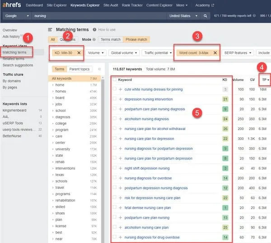The image size is (271, 243).
Task: Click the Mode info icon
Action: point(94,40)
